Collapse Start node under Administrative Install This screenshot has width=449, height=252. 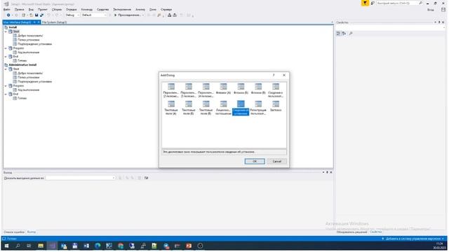coord(6,69)
